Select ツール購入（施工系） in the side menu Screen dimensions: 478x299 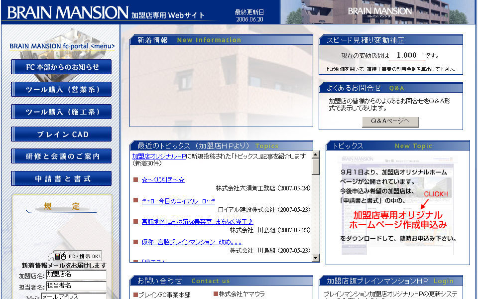[x=61, y=112]
